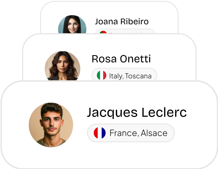218x169 pixels.
Task: Click blank area below "France, Alsace" tag
Action: click(131, 153)
